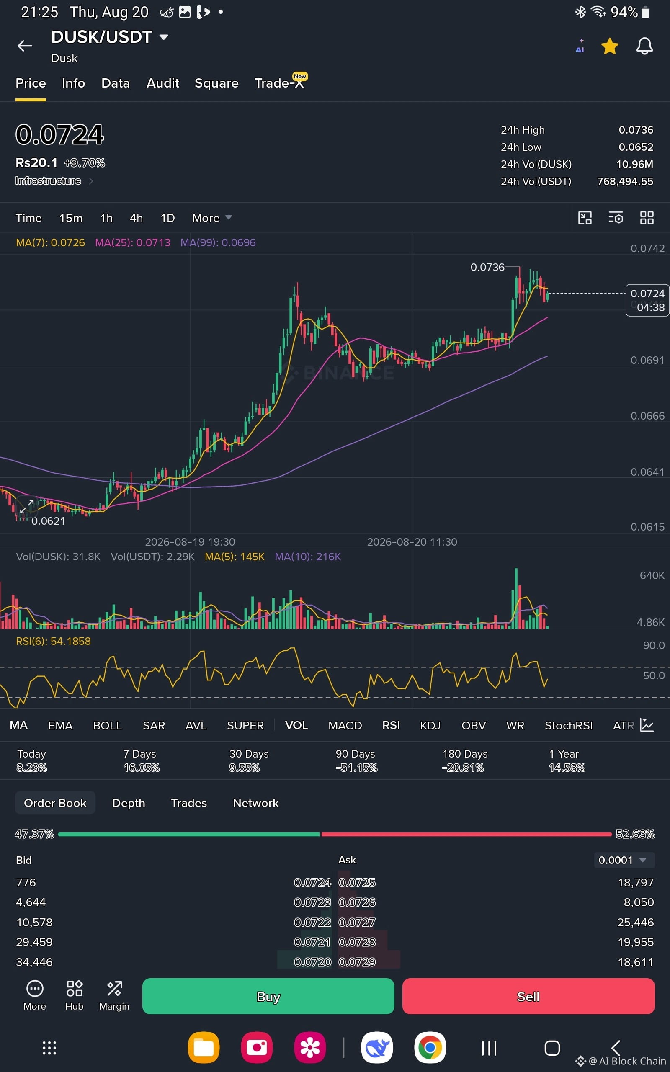Switch to the Info tab
This screenshot has height=1072, width=670.
pos(74,83)
